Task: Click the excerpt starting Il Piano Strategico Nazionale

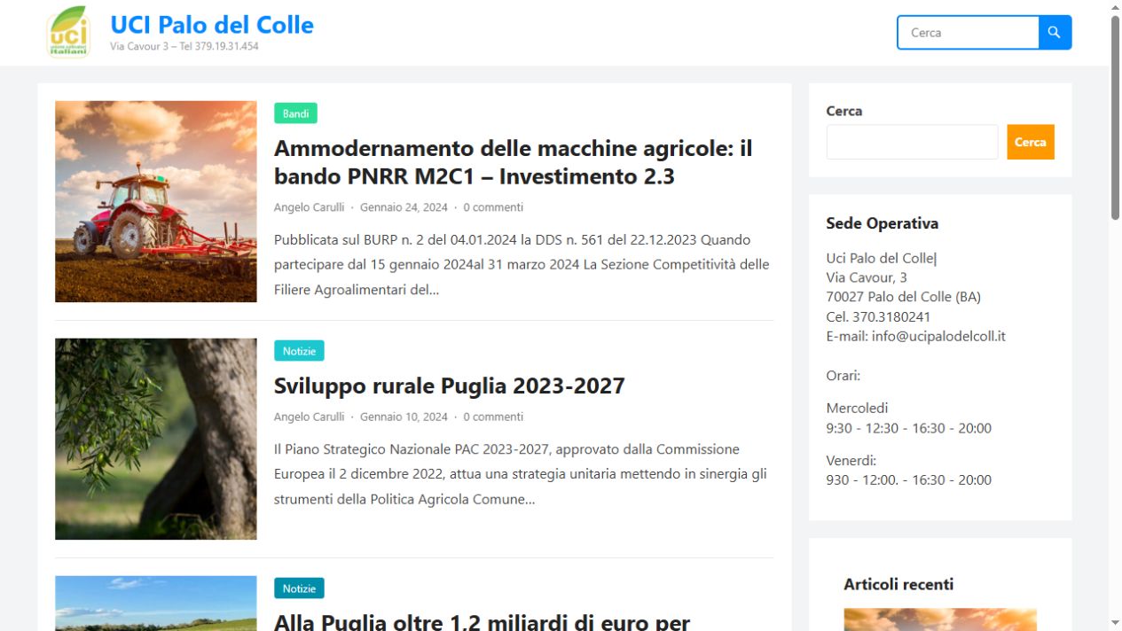Action: [x=521, y=474]
